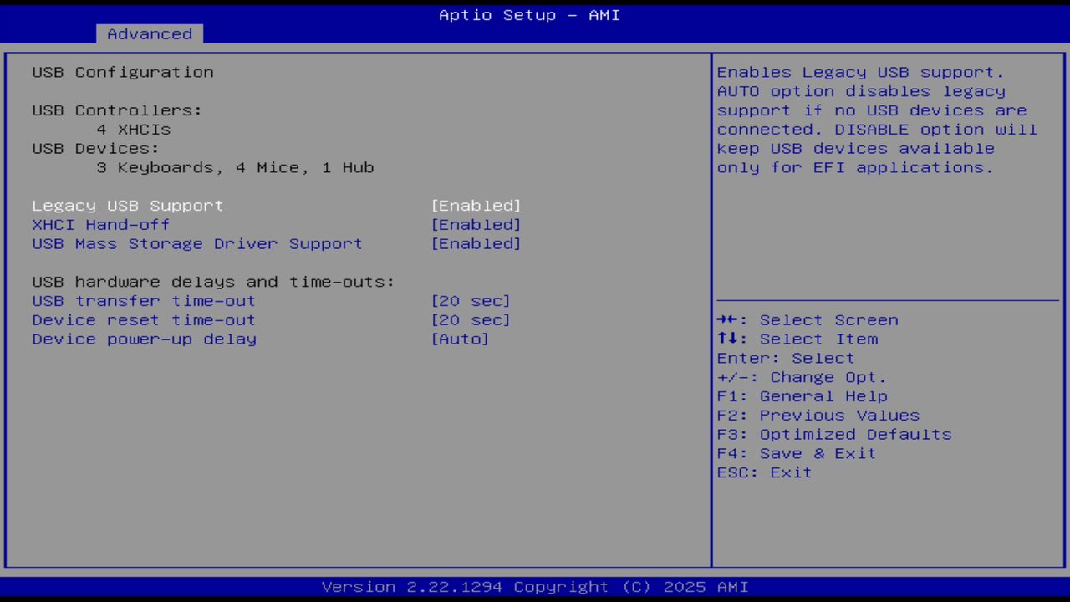Click the help text describing Legacy USB support
Screen dimensions: 1070x602
click(876, 120)
